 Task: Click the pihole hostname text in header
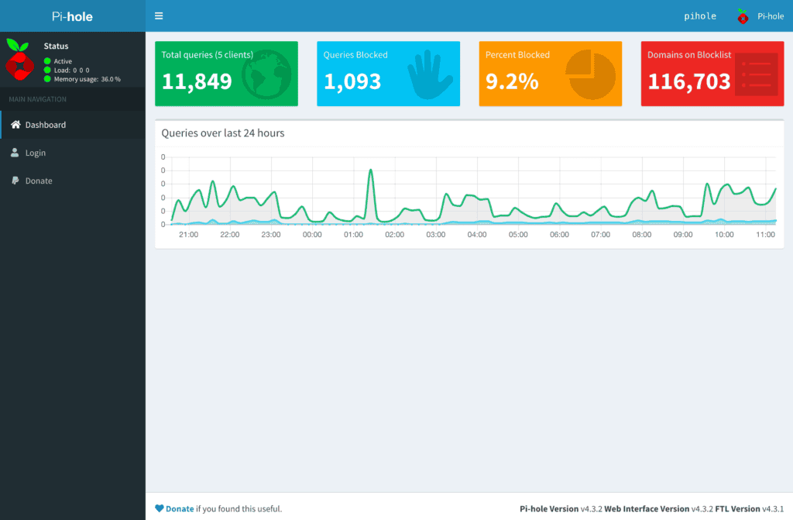700,16
